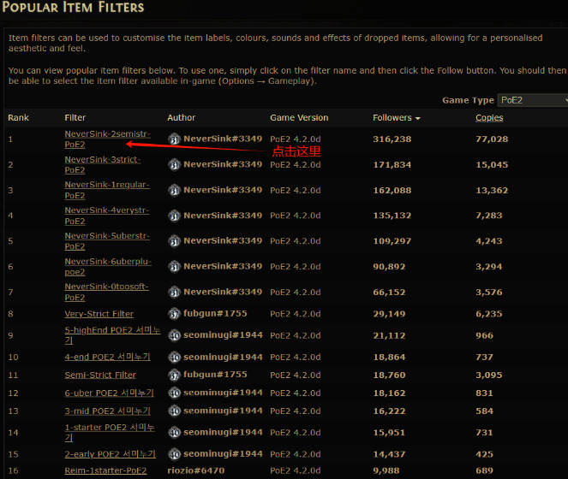Click author seominugi#1944 in rank 12 row

223,393
